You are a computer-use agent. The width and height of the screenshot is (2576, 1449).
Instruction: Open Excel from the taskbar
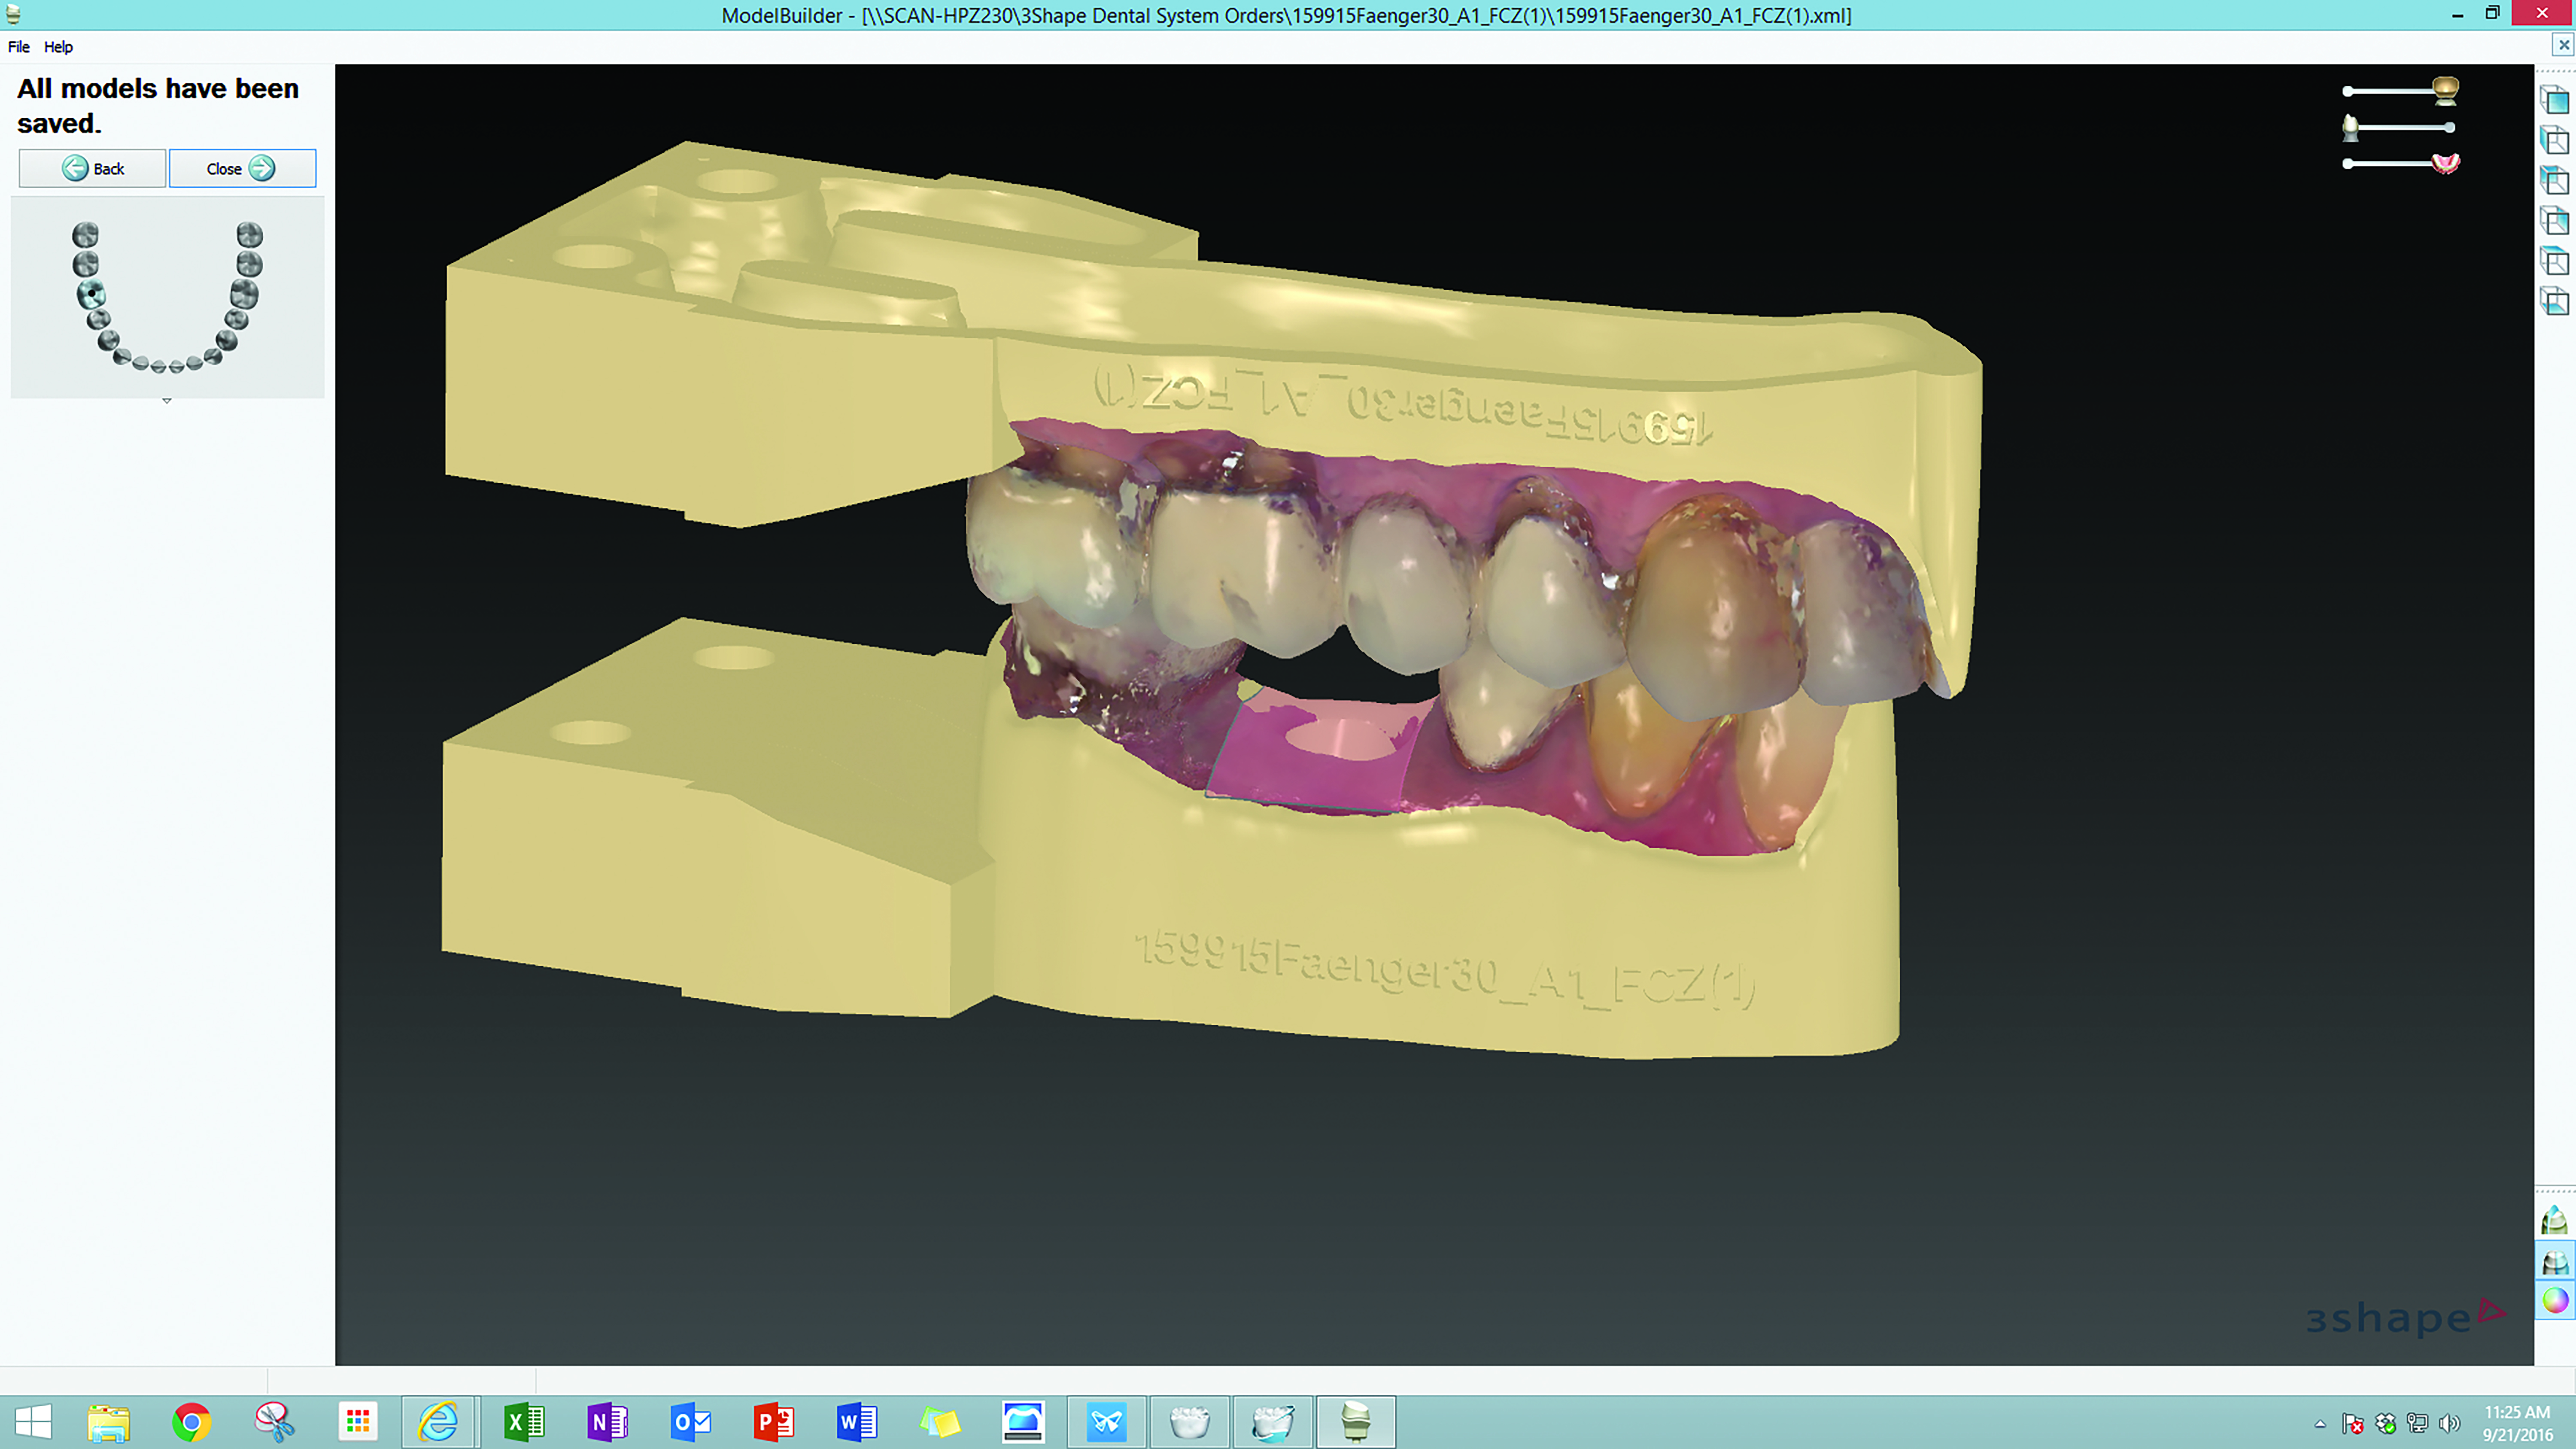pos(523,1422)
